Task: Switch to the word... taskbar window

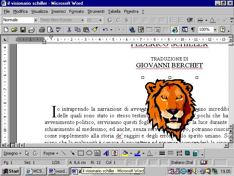Action: (58, 171)
